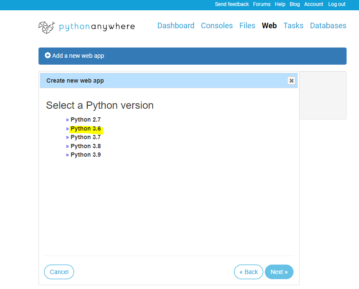Select Python 3.9 version
359x289 pixels.
86,155
